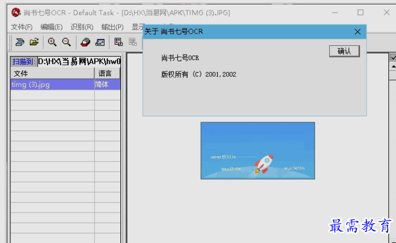The height and width of the screenshot is (243, 396).
Task: Close the 关于 尚书七号OCR dialog
Action: [x=357, y=32]
